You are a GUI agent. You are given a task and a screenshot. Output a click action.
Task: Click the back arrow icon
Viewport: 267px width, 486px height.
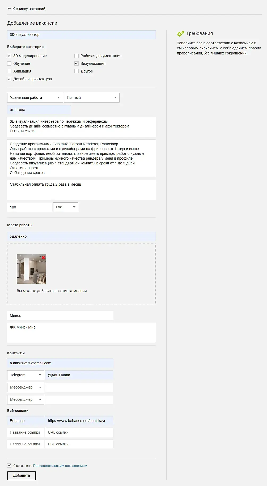coord(9,9)
